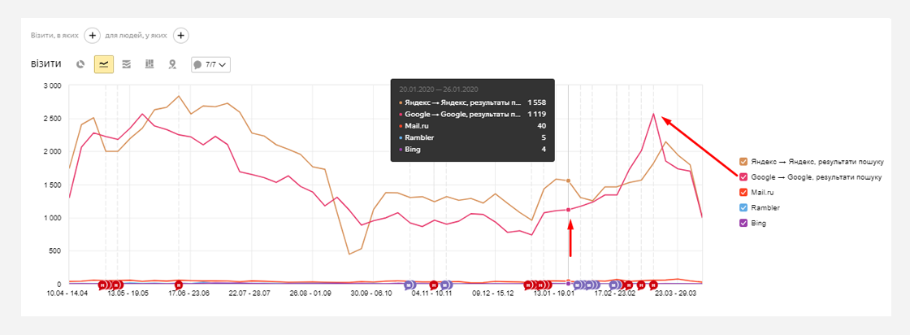Open the map view icon

tap(171, 64)
